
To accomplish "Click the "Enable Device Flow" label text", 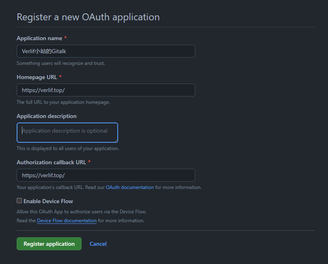I will point(48,201).
